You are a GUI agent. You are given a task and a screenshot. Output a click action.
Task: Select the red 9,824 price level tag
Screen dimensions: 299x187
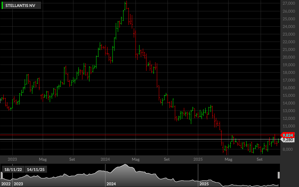[x=288, y=135]
